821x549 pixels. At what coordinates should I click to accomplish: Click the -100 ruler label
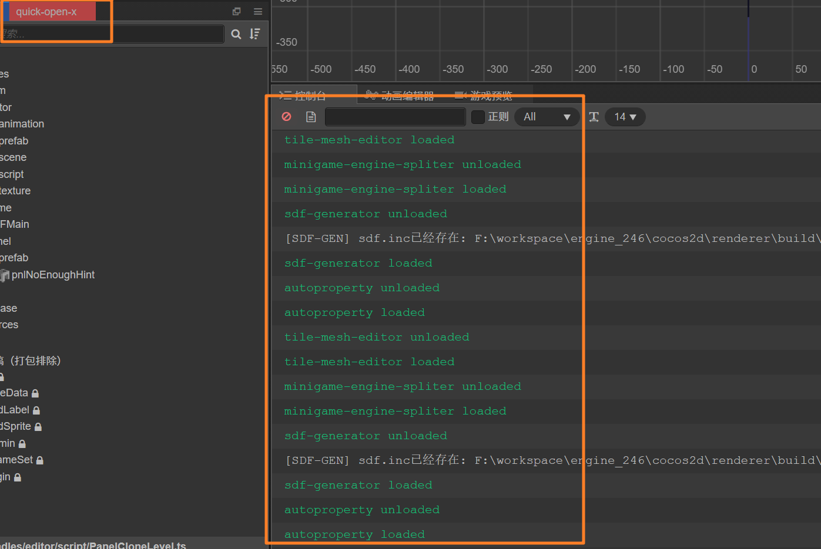pyautogui.click(x=673, y=69)
